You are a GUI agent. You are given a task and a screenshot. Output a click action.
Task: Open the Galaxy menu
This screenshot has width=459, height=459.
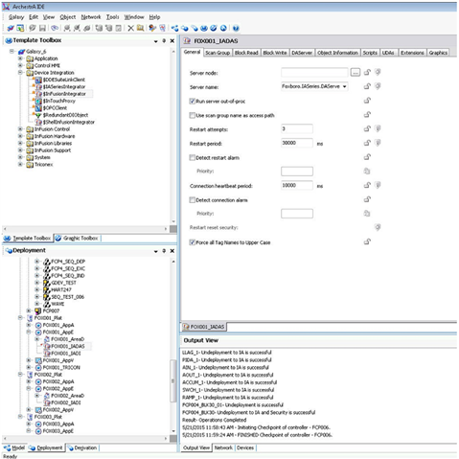pyautogui.click(x=16, y=17)
